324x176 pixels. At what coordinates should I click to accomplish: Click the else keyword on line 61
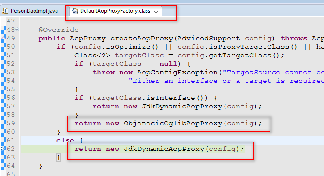point(65,141)
